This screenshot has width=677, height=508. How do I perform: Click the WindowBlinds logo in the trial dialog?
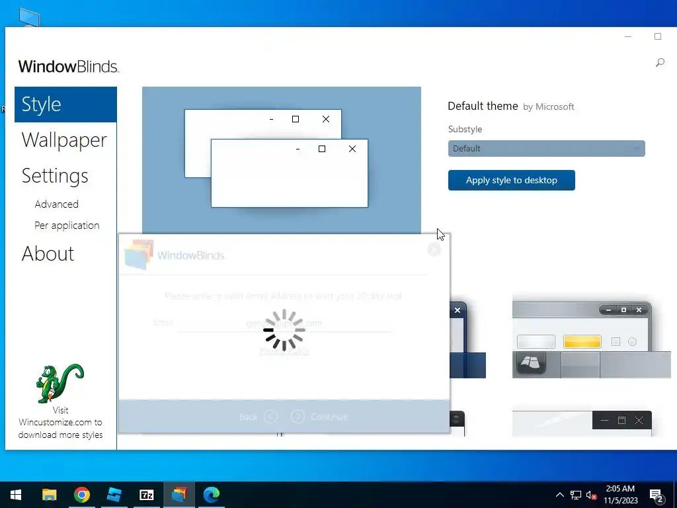click(175, 255)
